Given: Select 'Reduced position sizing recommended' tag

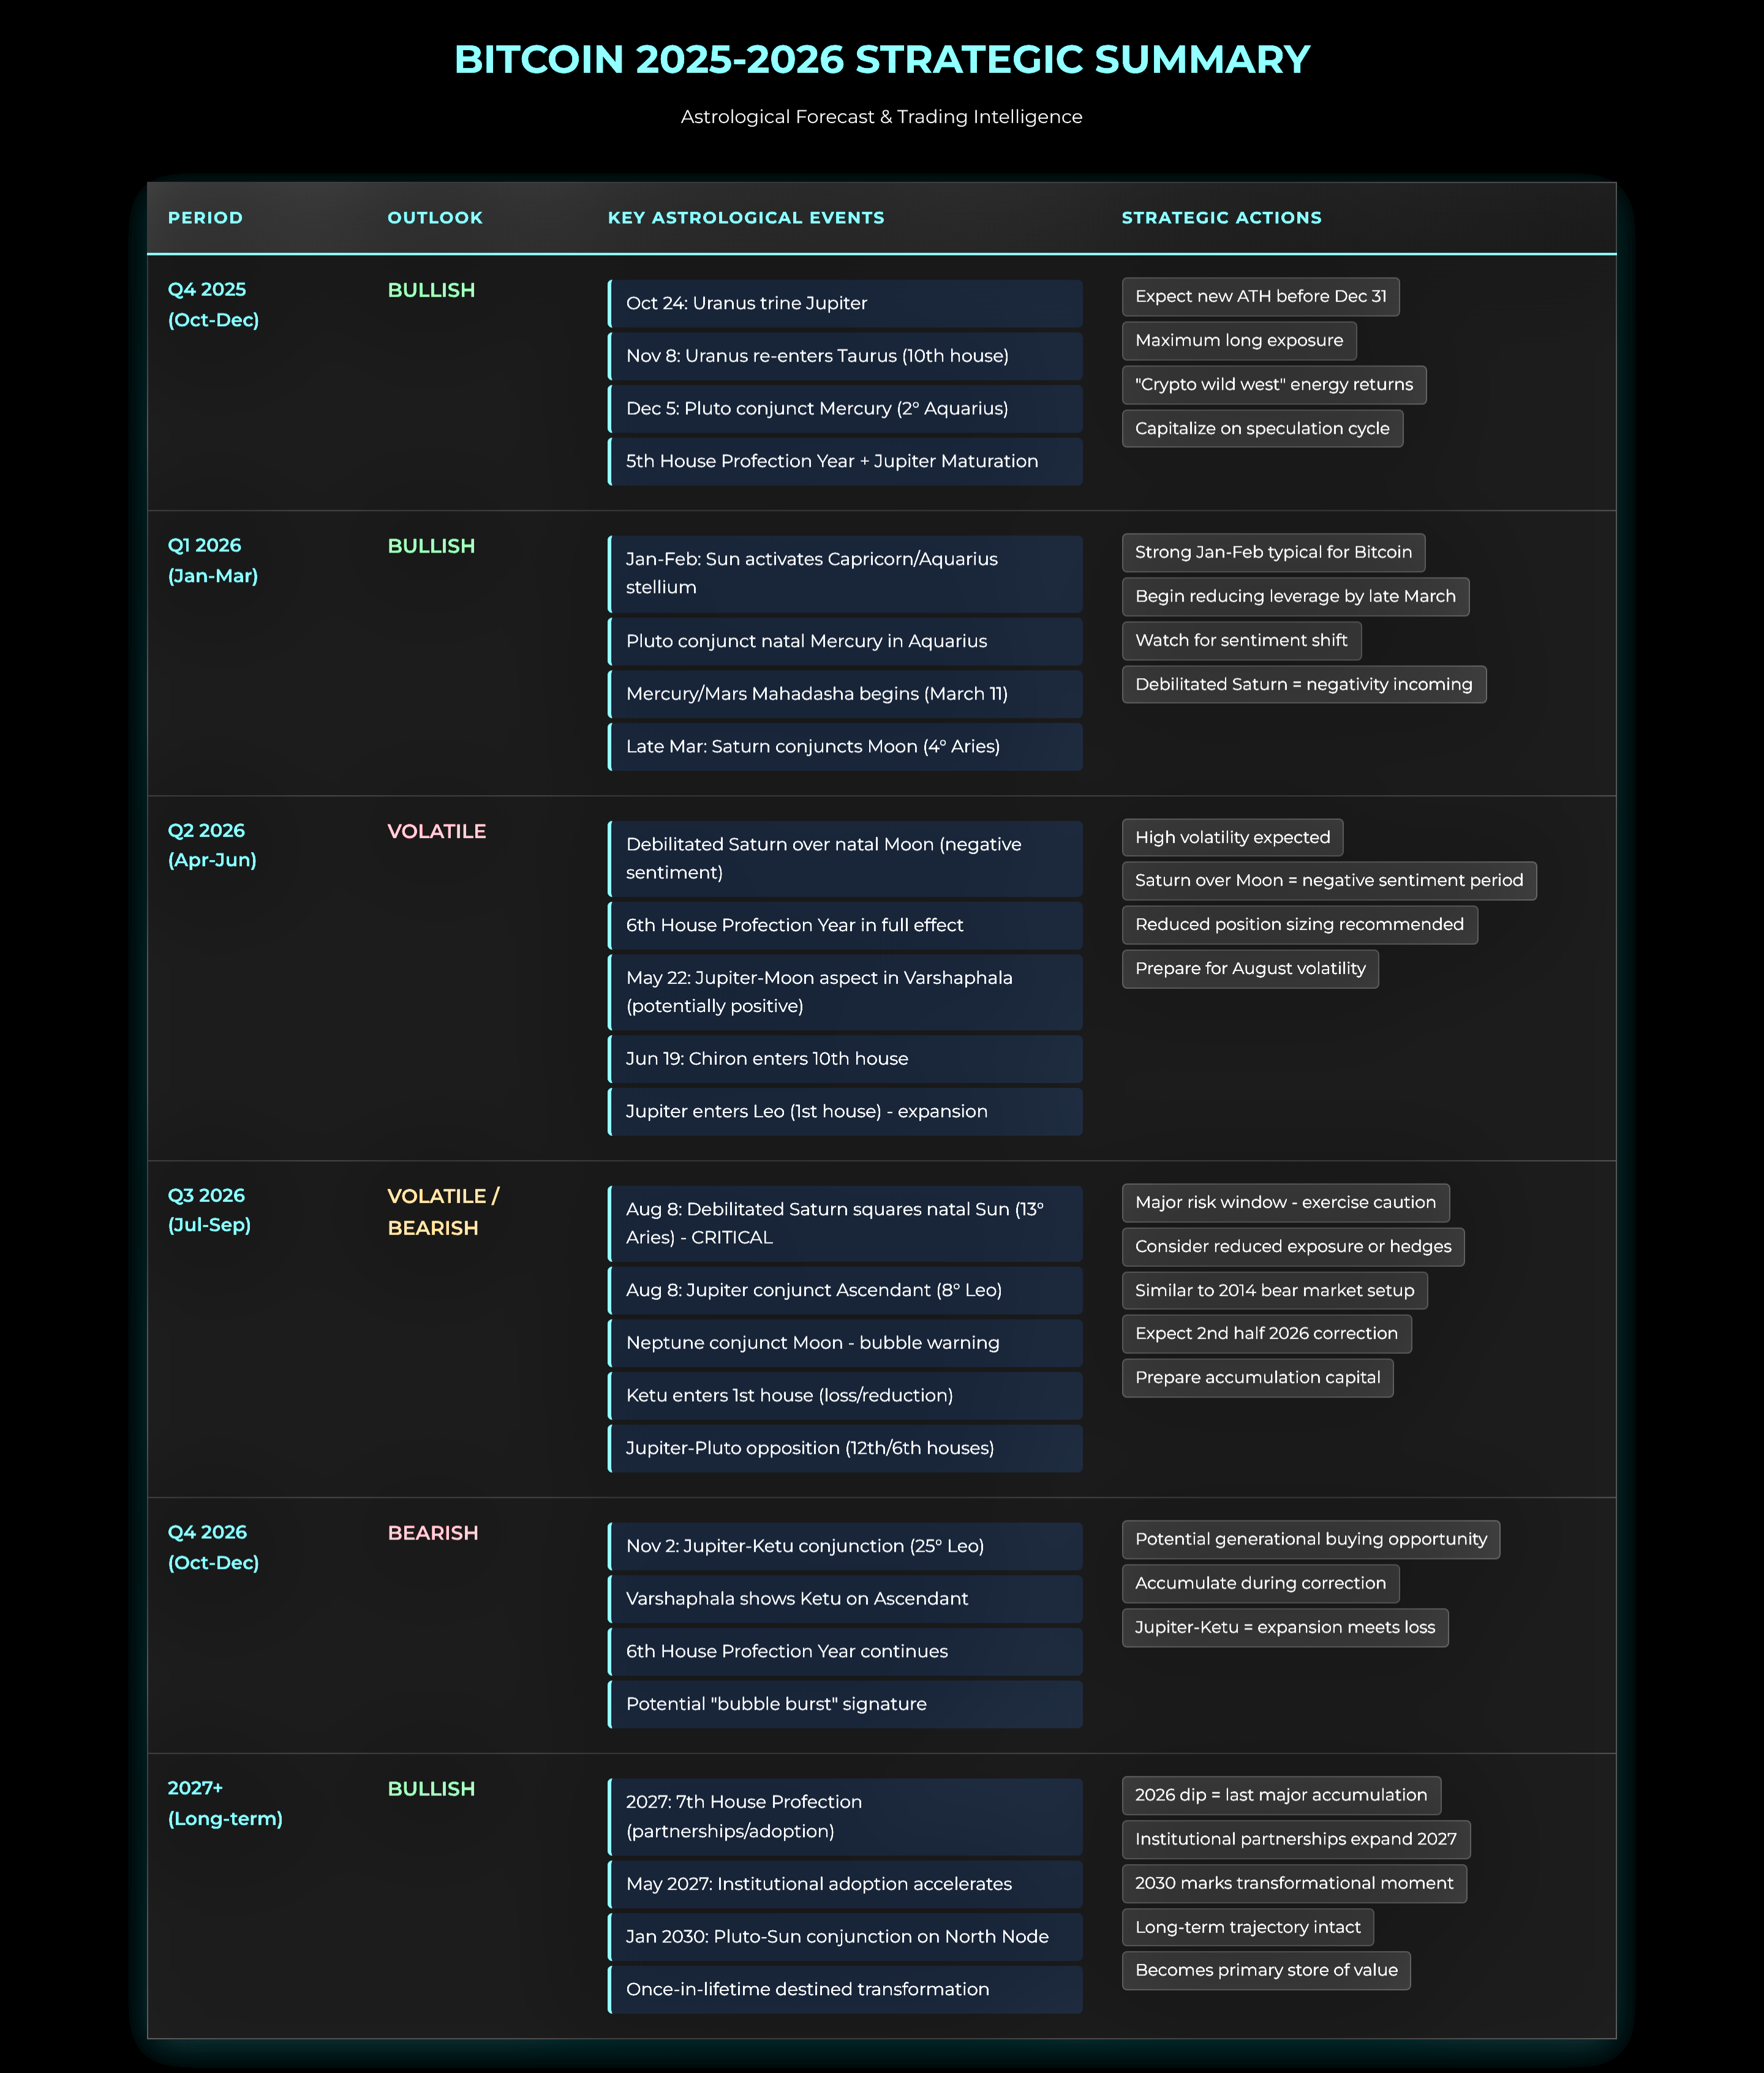Looking at the screenshot, I should (1298, 925).
